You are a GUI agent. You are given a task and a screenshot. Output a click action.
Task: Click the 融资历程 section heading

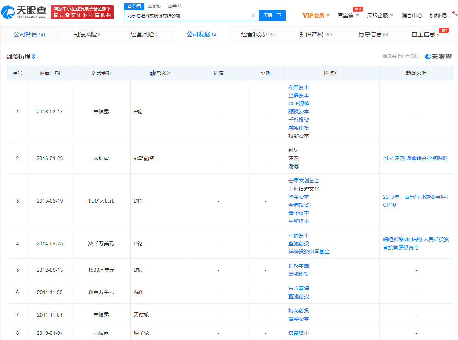tap(21, 57)
